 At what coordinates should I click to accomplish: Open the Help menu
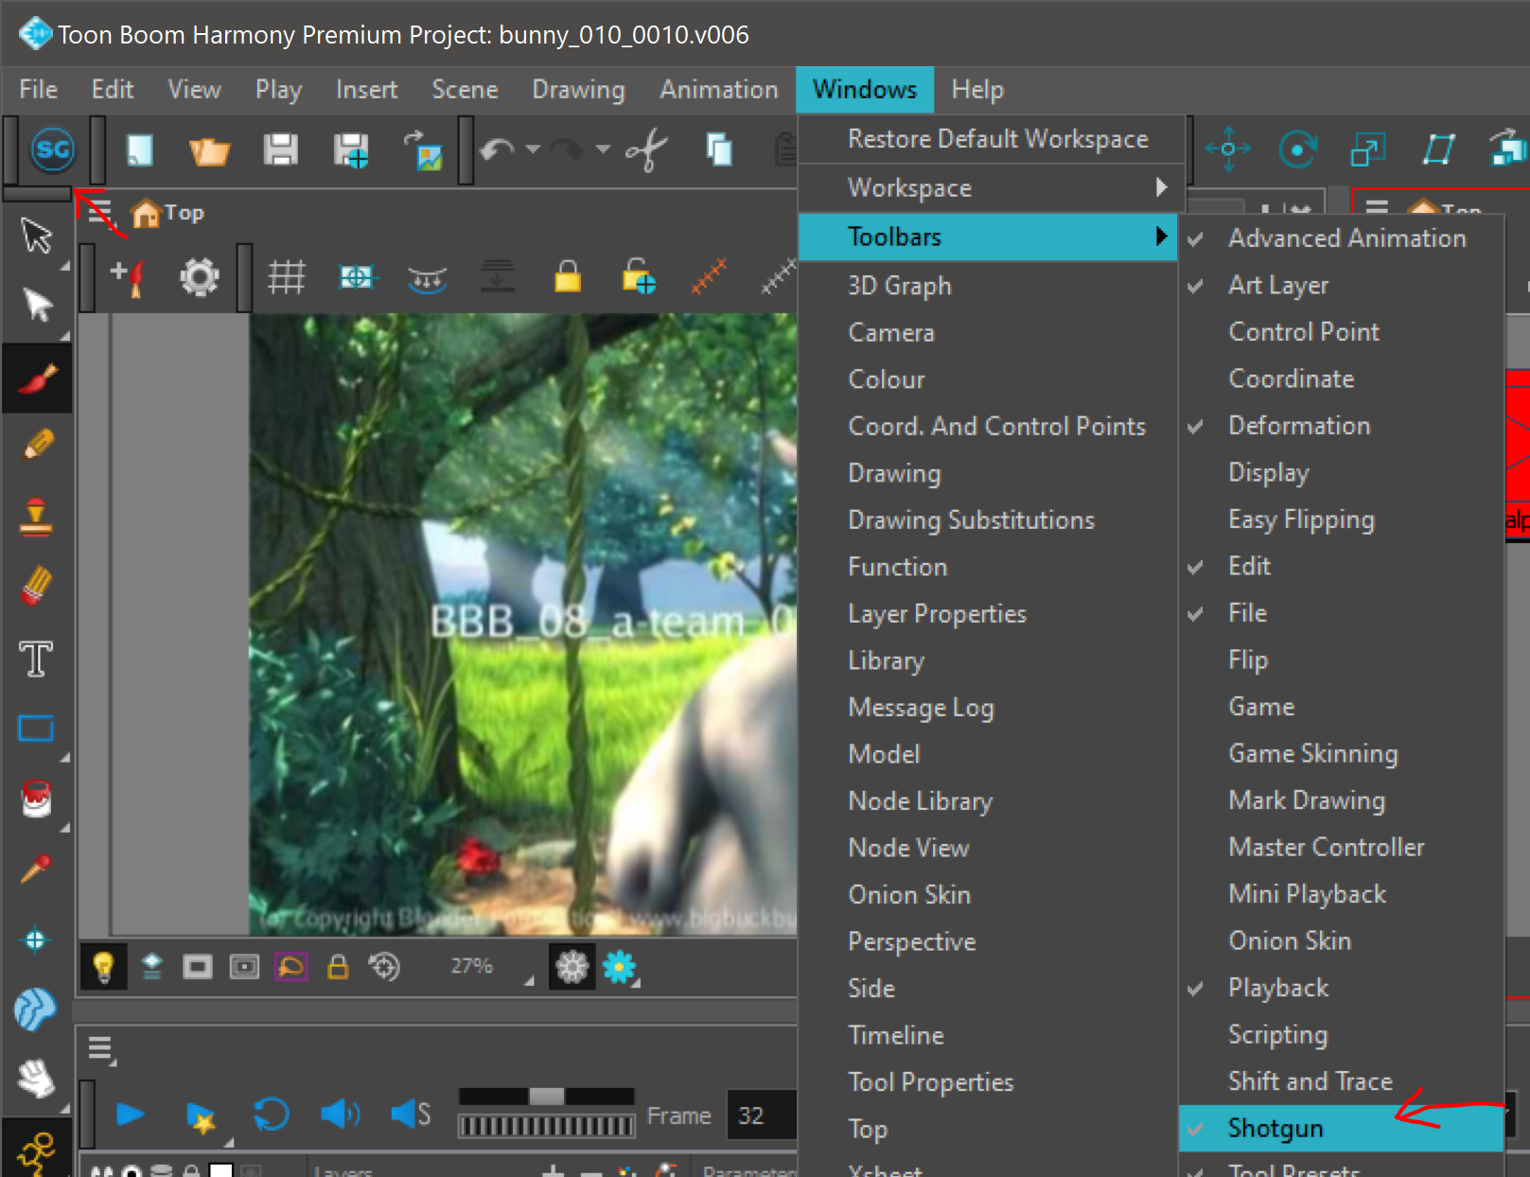[977, 89]
